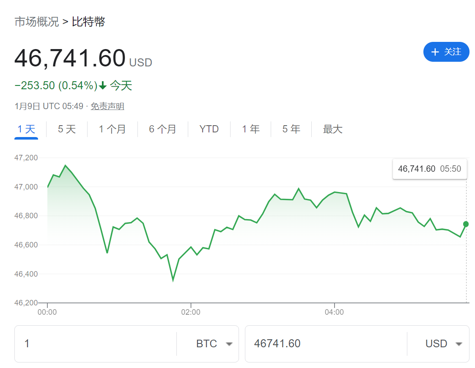
Task: Click the red downward arrow indicator
Action: point(103,85)
